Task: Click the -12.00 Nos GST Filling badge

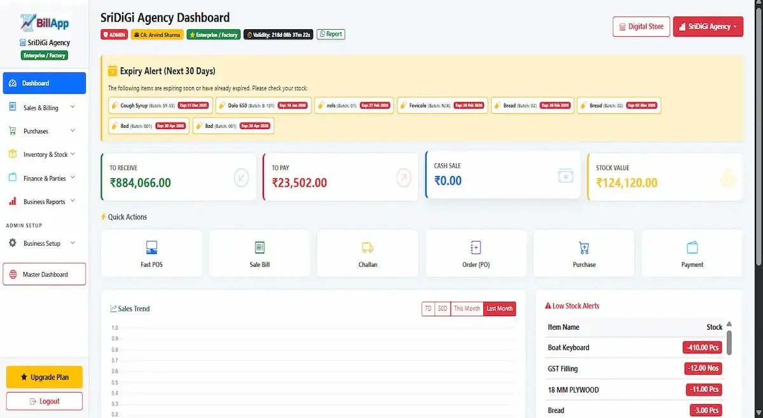Action: [x=704, y=368]
